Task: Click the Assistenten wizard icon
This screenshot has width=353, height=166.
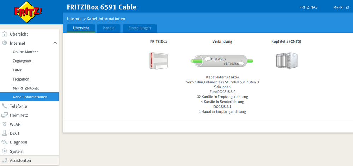Action: click(5, 160)
